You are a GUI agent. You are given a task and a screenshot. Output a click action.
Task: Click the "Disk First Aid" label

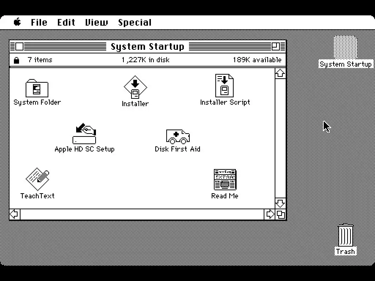click(x=178, y=149)
